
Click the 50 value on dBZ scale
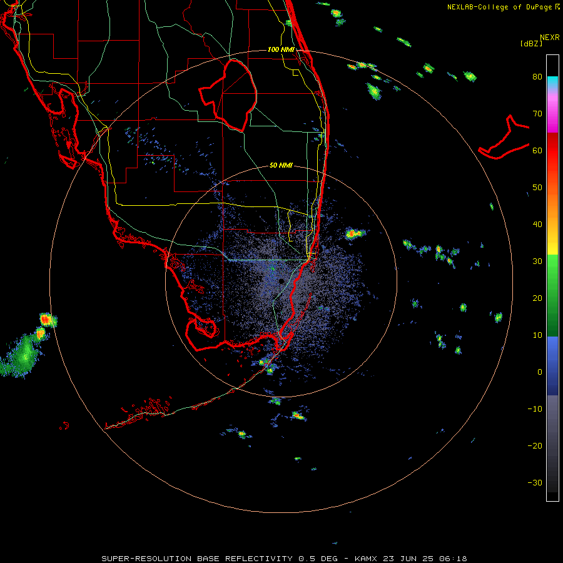(x=537, y=188)
